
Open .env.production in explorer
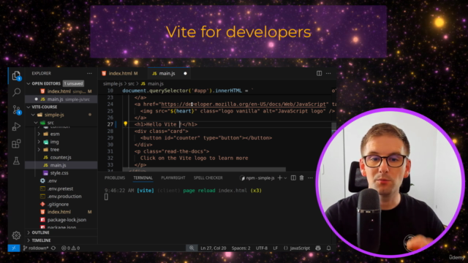click(x=61, y=197)
